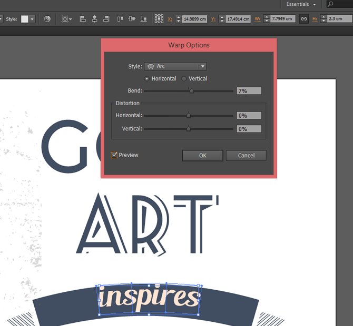Select the Vertical radio option

[184, 79]
